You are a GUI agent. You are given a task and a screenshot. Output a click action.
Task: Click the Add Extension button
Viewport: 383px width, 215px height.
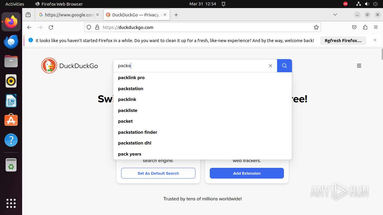247,173
